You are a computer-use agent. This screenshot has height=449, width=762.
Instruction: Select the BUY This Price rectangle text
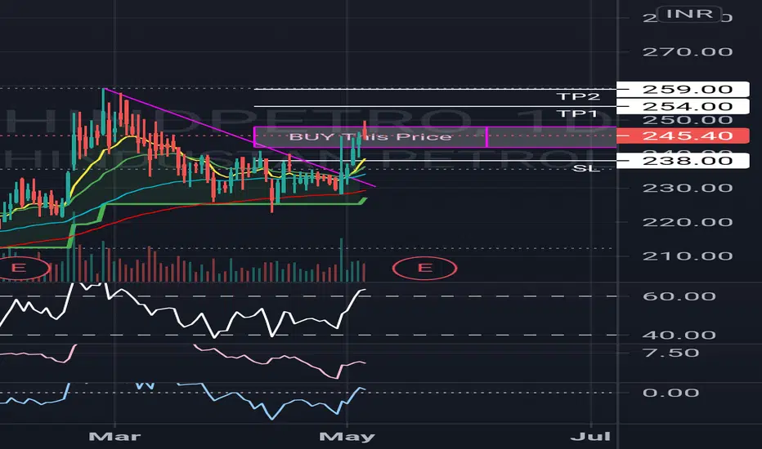point(370,136)
